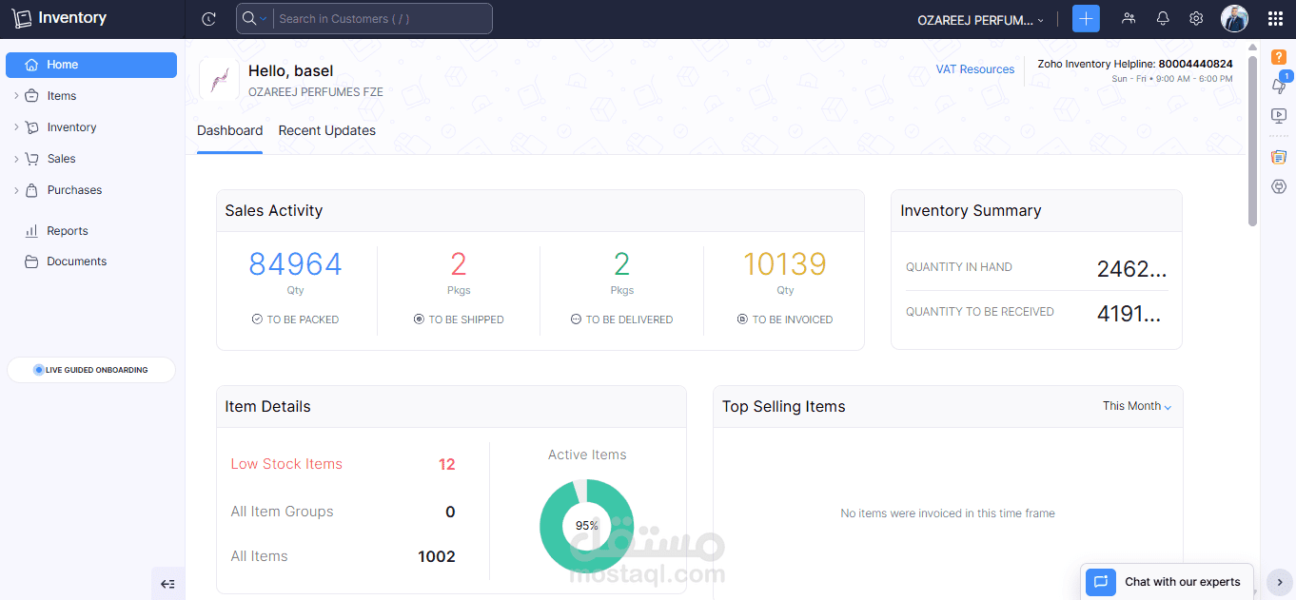This screenshot has width=1296, height=600.
Task: Open the settings gear icon
Action: (x=1196, y=19)
